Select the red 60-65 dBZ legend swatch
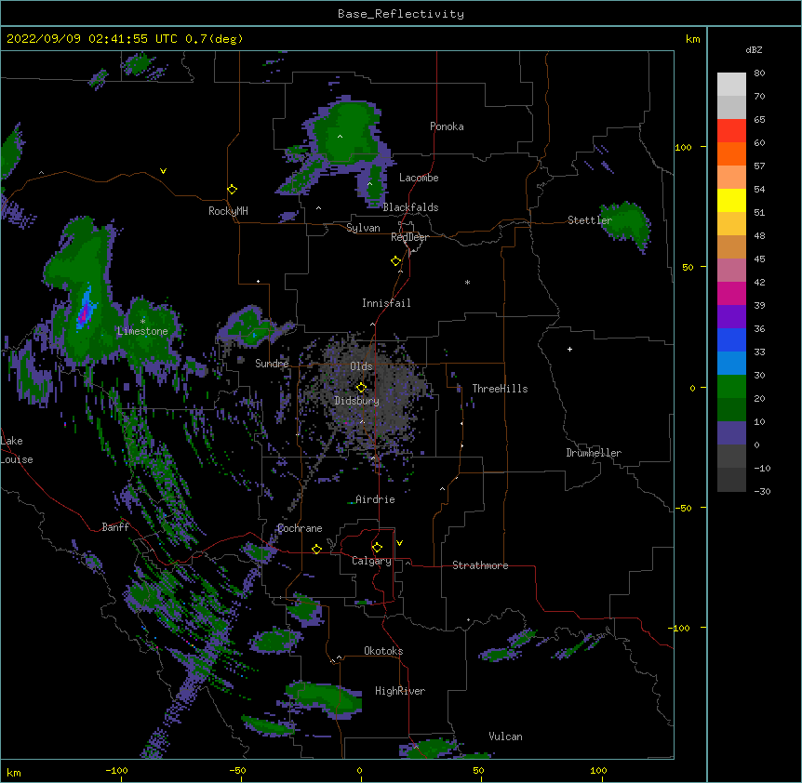 731,130
